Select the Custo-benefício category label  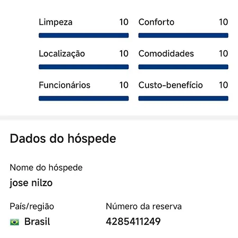[x=171, y=85]
